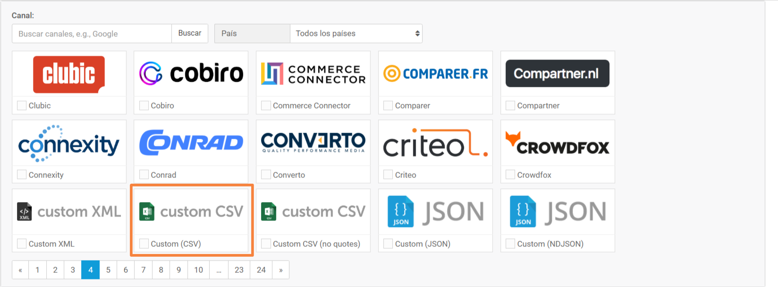Enable Custom CSV (no quotes) checkbox

266,244
